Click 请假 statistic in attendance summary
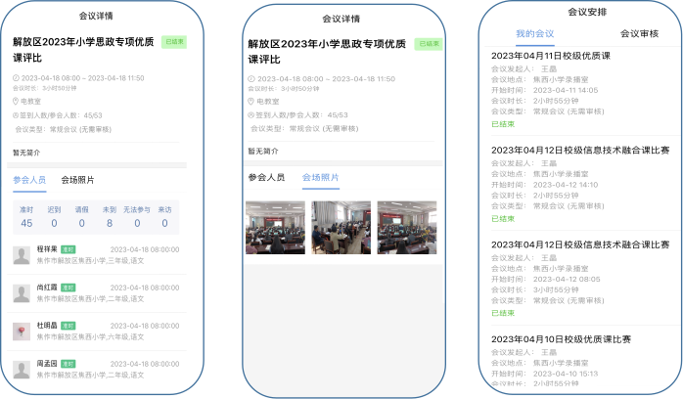The width and height of the screenshot is (683, 399). [82, 217]
